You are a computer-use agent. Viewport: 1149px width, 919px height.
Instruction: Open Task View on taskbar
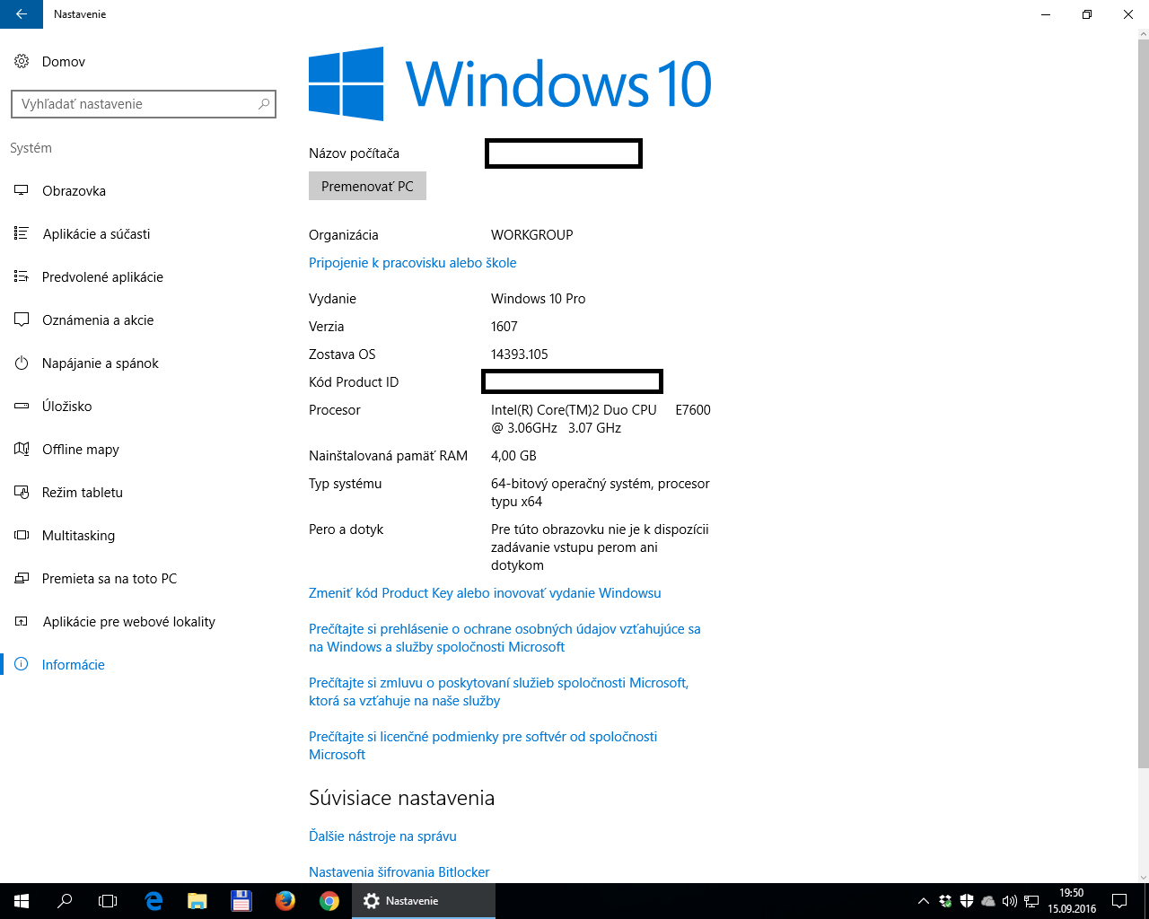[108, 901]
